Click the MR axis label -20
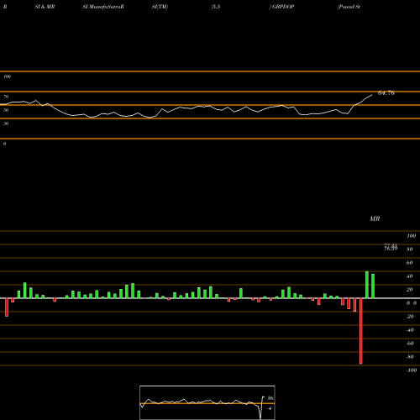 (410, 317)
